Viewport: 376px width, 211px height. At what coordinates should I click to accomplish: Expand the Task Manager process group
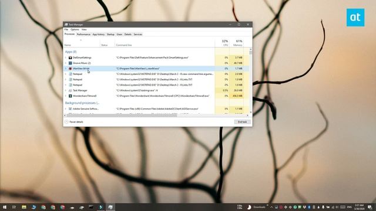coord(66,90)
